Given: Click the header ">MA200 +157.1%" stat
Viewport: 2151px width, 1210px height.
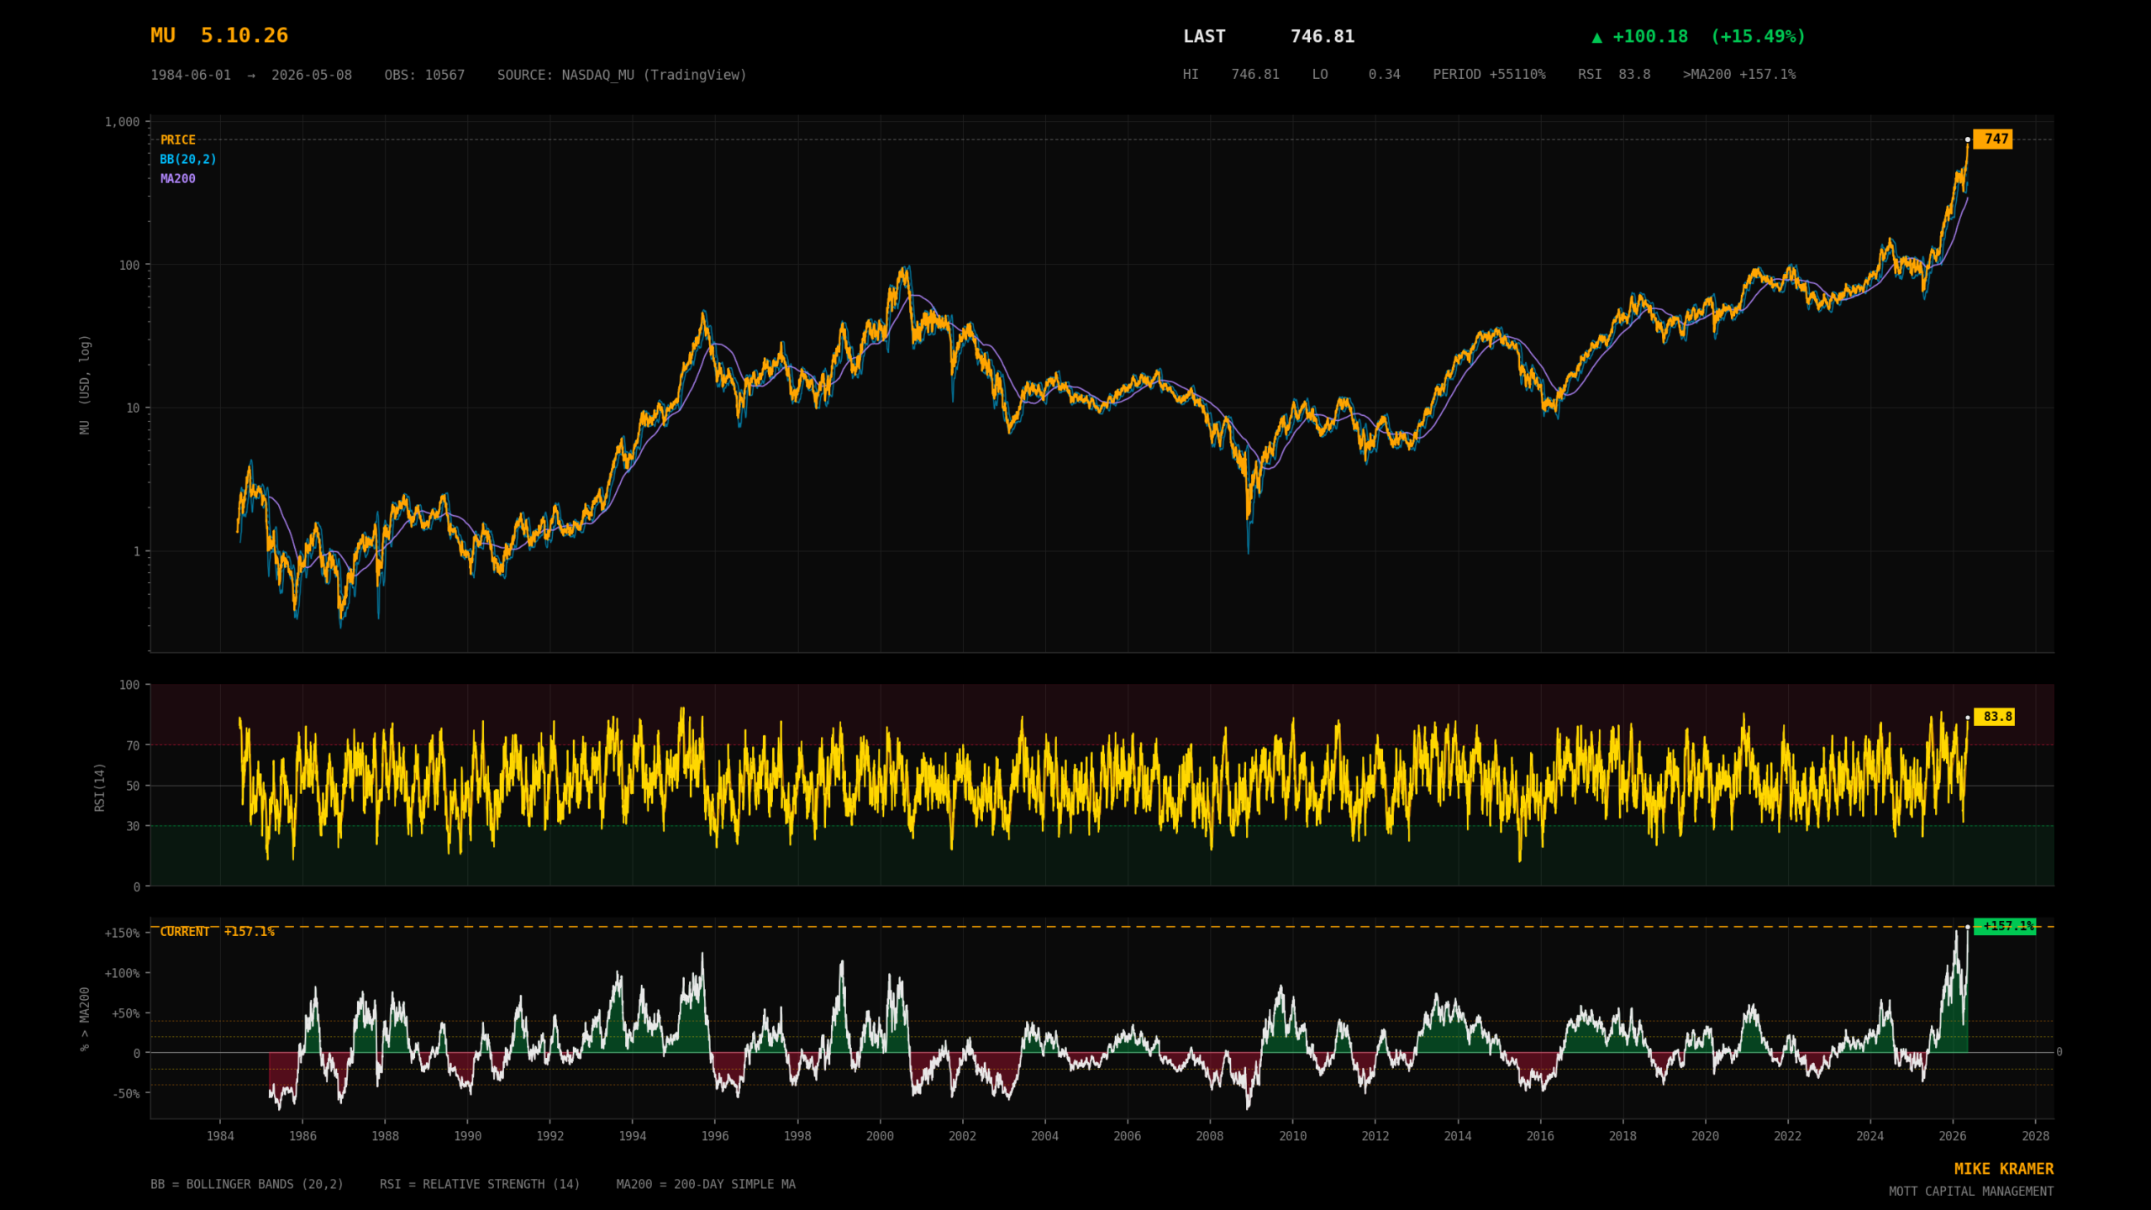Looking at the screenshot, I should [x=1739, y=74].
